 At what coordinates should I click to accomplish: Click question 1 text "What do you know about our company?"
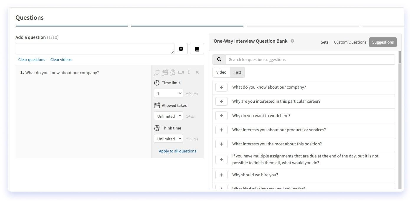point(62,73)
